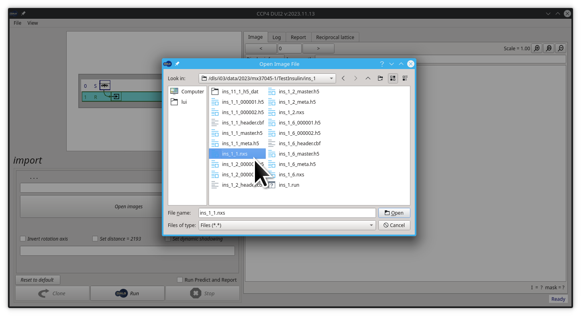Click Reset to default button
The height and width of the screenshot is (316, 581).
point(37,280)
